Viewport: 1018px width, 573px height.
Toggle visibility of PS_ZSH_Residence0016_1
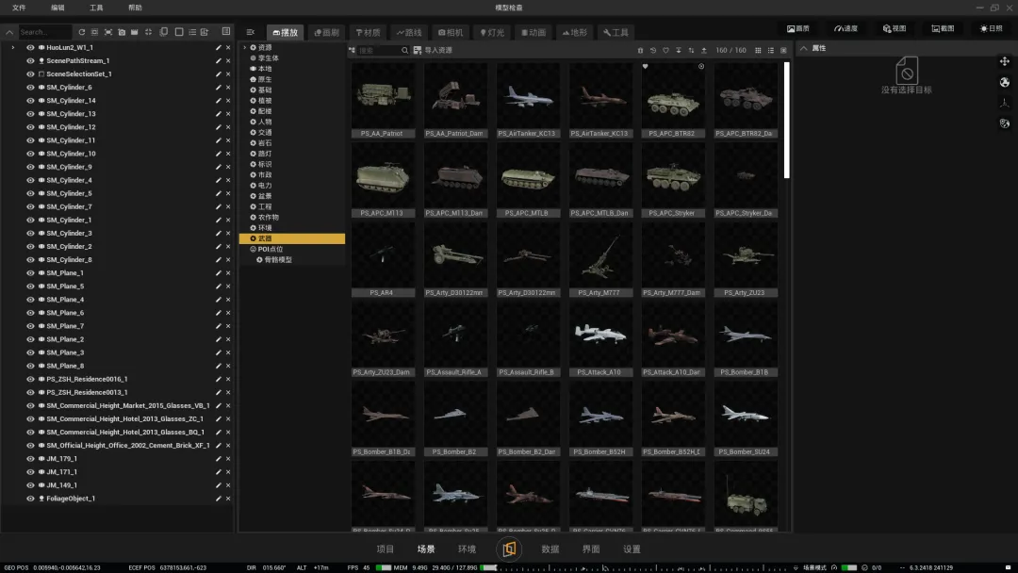pos(30,379)
